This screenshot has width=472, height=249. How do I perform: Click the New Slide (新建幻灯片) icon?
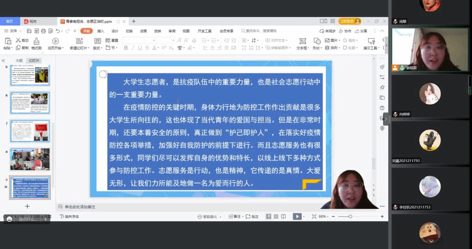coord(79,41)
